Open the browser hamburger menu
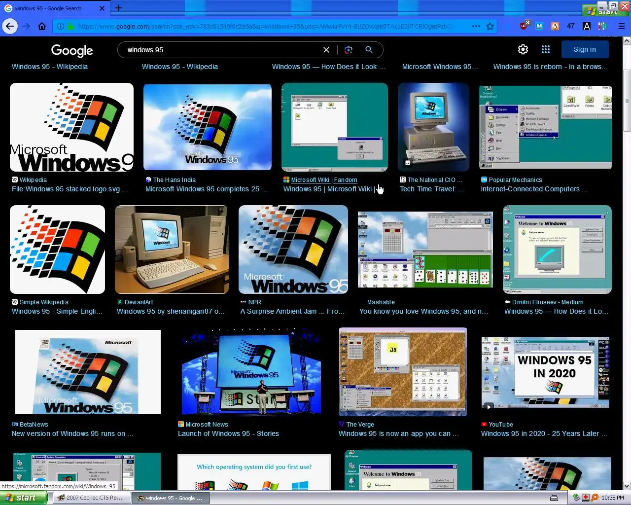 622,26
